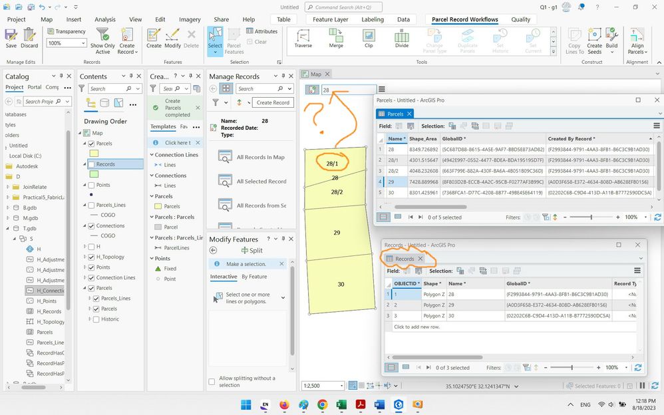The width and height of the screenshot is (664, 415).
Task: Toggle the H layer checkbox
Action: point(91,247)
